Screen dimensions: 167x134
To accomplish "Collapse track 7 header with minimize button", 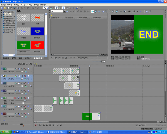I will (2, 113).
